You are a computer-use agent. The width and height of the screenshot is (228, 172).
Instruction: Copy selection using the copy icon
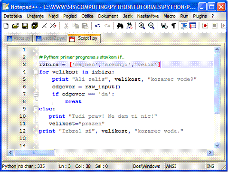[x=76, y=26]
